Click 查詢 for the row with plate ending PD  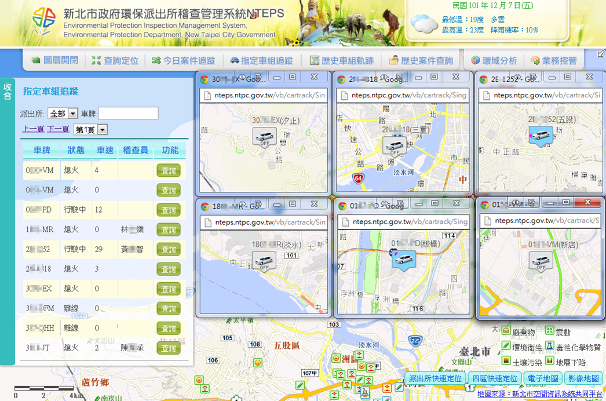(169, 210)
